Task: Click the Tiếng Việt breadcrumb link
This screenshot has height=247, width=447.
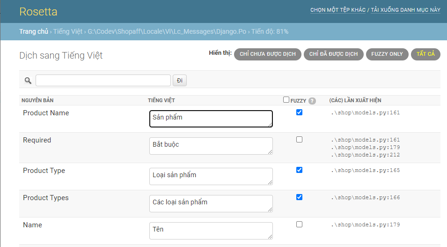Action: [68, 32]
